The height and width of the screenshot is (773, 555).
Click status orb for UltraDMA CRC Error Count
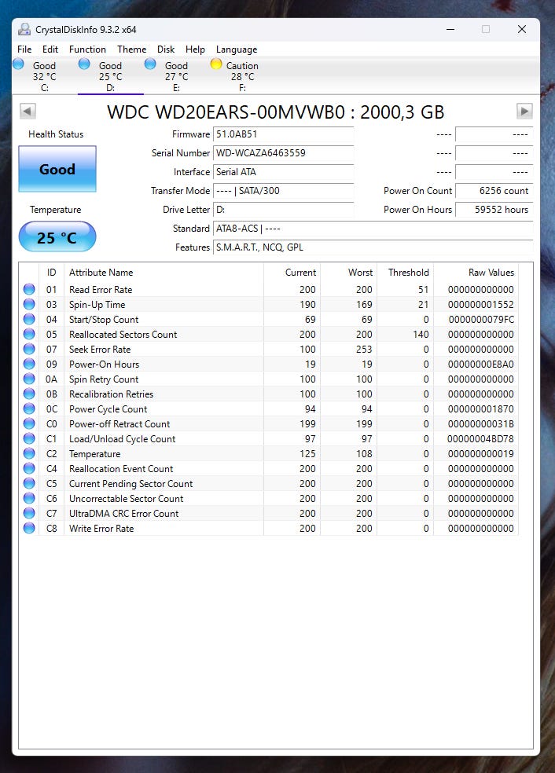(29, 513)
